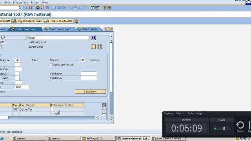Click the Division field containing 01

(83, 60)
